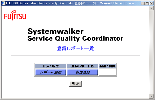Select 新規登録 to register a new report

click(x=83, y=72)
